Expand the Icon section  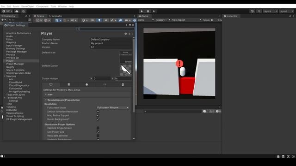(87, 95)
